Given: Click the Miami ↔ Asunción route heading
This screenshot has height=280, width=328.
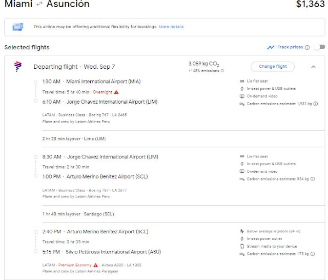Looking at the screenshot, I should click(47, 5).
